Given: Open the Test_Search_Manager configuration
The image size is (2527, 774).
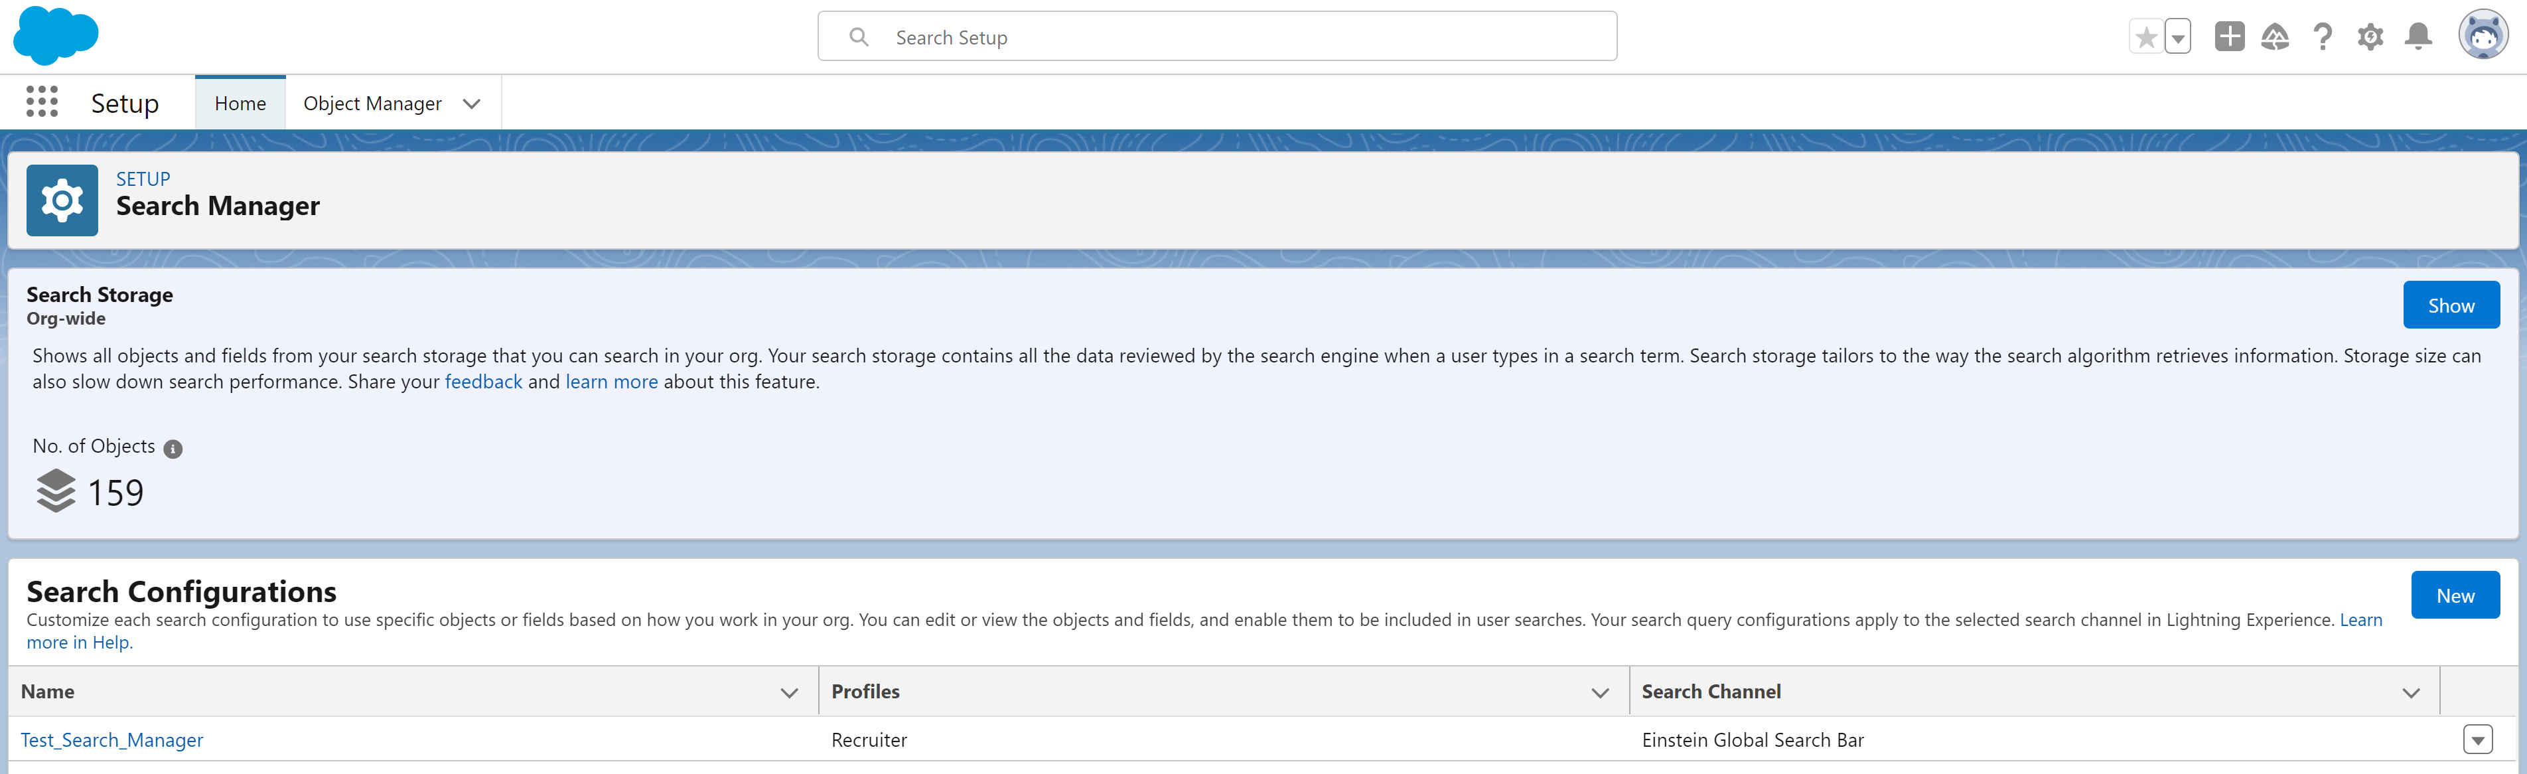Looking at the screenshot, I should 112,739.
